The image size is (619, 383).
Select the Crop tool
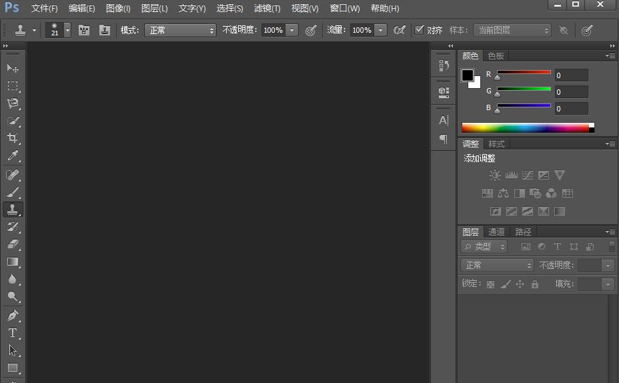coord(13,138)
